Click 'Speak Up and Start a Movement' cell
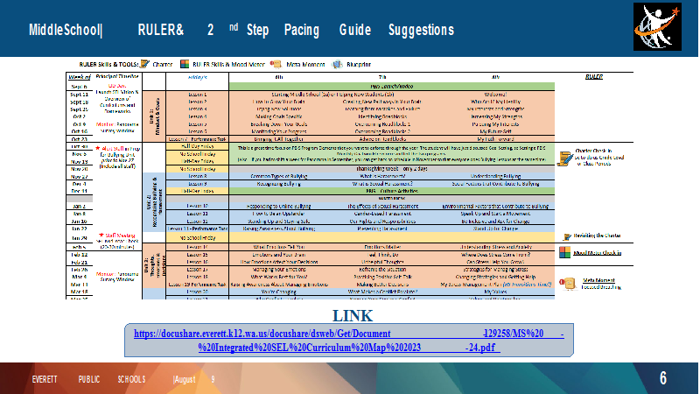Image resolution: width=700 pixels, height=394 pixels. coord(495,214)
